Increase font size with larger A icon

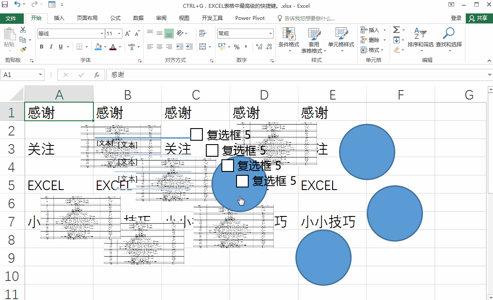[128, 33]
